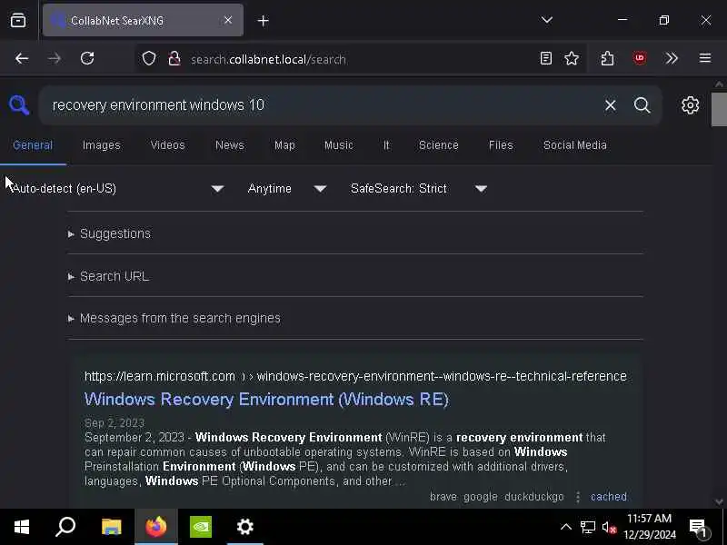Viewport: 727px width, 545px height.
Task: Close the CollabNet SearXNG tab
Action: pos(228,20)
